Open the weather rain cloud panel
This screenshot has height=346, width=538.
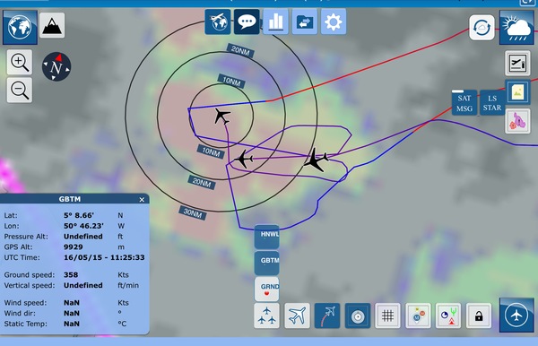point(516,27)
